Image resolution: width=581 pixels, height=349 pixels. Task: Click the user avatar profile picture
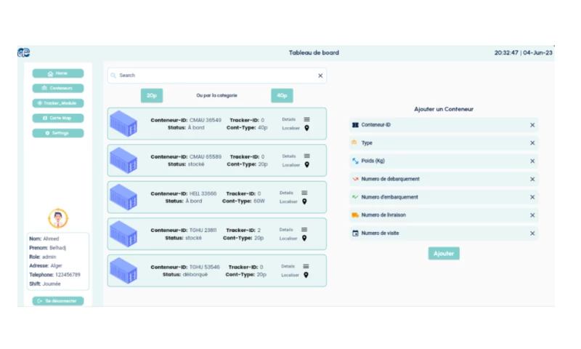57,218
